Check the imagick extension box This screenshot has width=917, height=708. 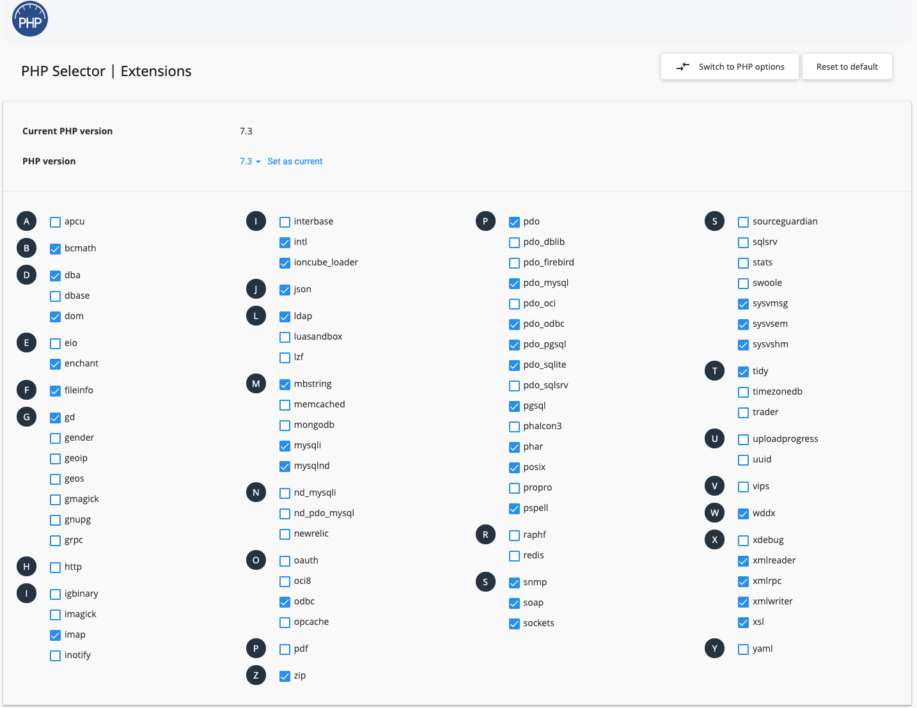point(56,615)
